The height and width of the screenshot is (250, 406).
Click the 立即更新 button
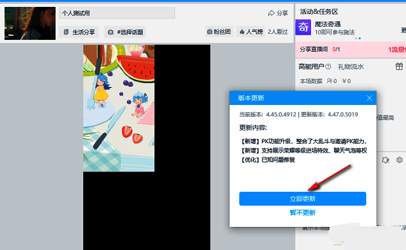tap(302, 199)
